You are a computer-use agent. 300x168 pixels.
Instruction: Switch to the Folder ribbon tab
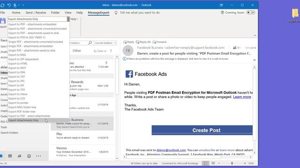pyautogui.click(x=55, y=13)
